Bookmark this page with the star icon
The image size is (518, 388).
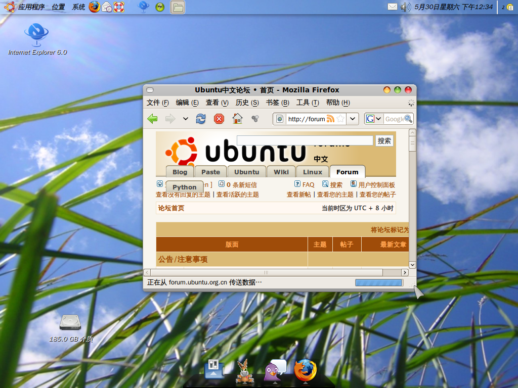pyautogui.click(x=340, y=119)
